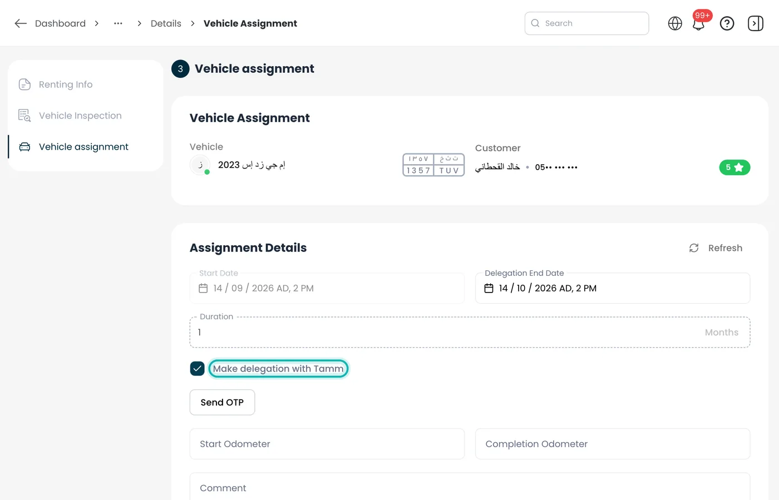779x500 pixels.
Task: Click the Completion Odometer field
Action: coord(613,444)
